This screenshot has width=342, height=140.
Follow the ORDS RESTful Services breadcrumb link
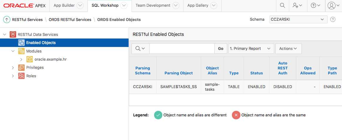point(70,20)
